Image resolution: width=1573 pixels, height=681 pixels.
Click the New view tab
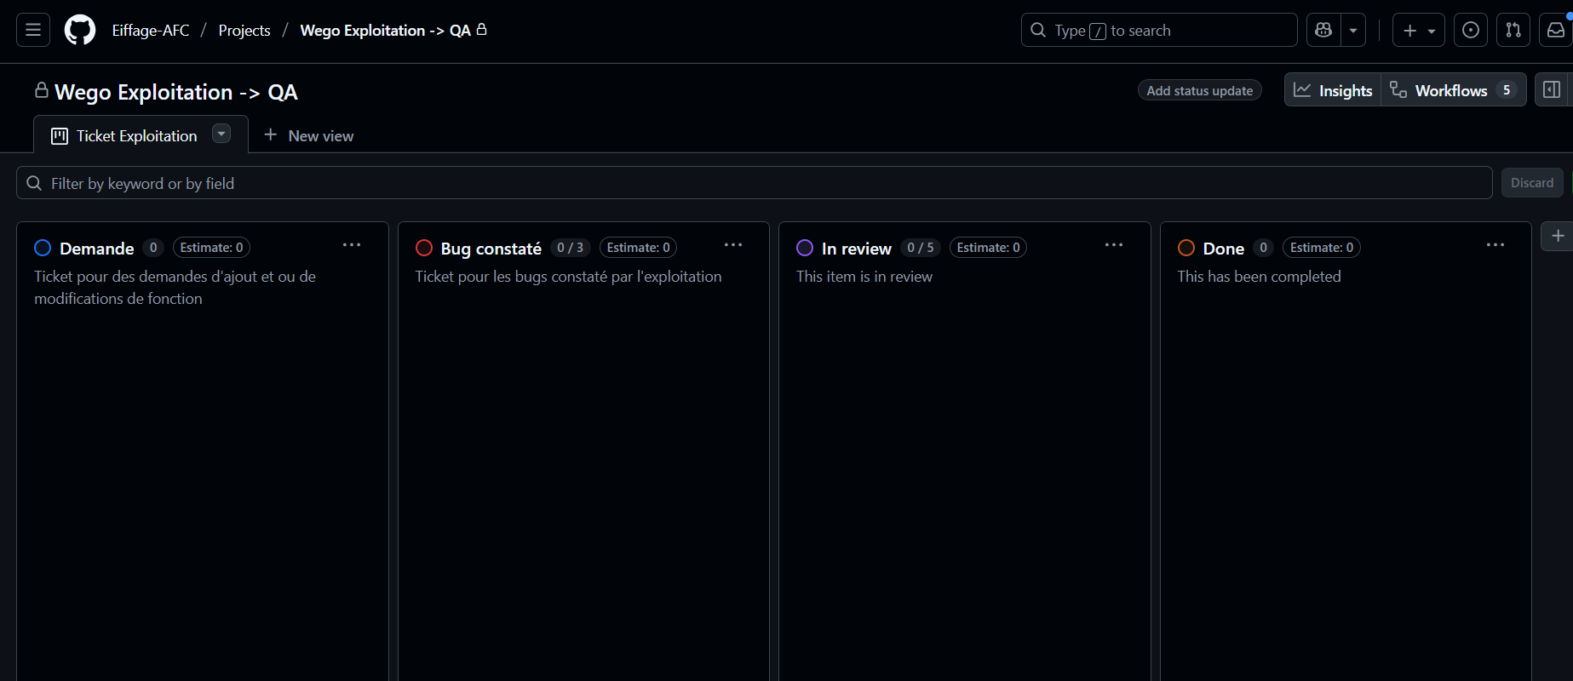pyautogui.click(x=309, y=136)
